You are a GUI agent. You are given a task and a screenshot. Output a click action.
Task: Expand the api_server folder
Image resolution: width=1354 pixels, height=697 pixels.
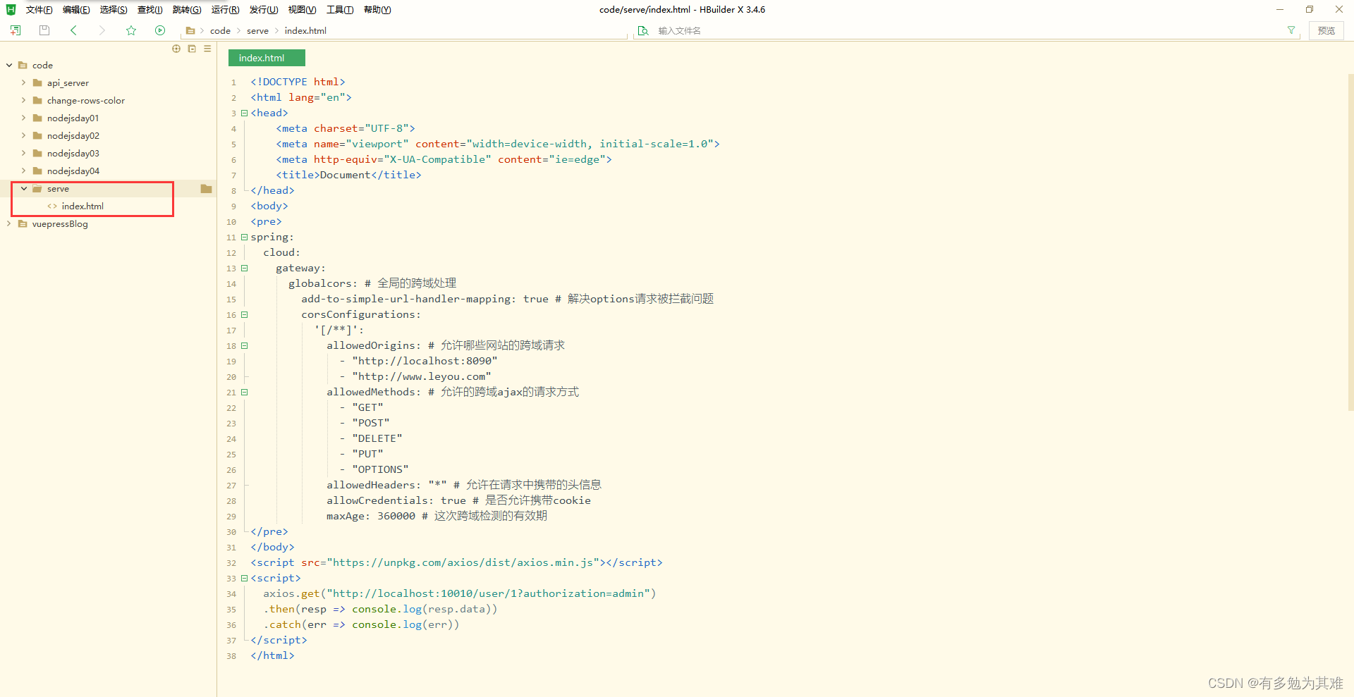click(23, 82)
